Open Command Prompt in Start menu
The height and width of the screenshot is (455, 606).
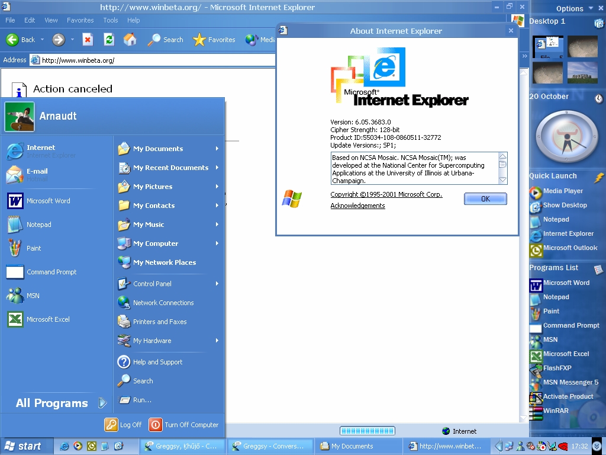tap(51, 272)
